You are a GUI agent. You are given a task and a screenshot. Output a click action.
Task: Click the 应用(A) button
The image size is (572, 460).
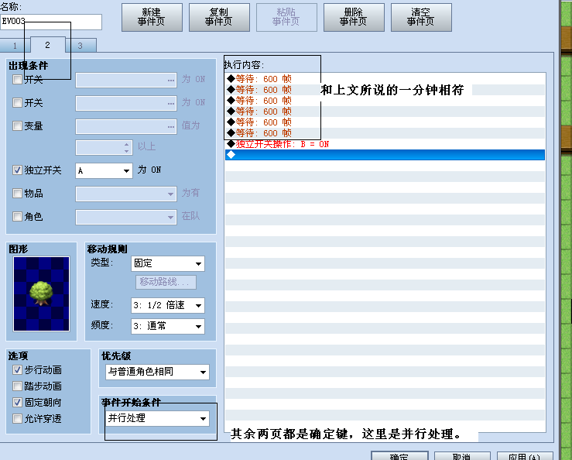click(525, 456)
